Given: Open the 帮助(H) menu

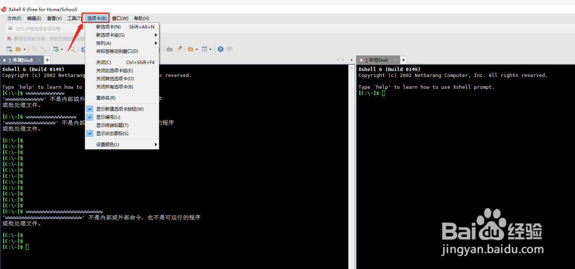Looking at the screenshot, I should point(141,18).
